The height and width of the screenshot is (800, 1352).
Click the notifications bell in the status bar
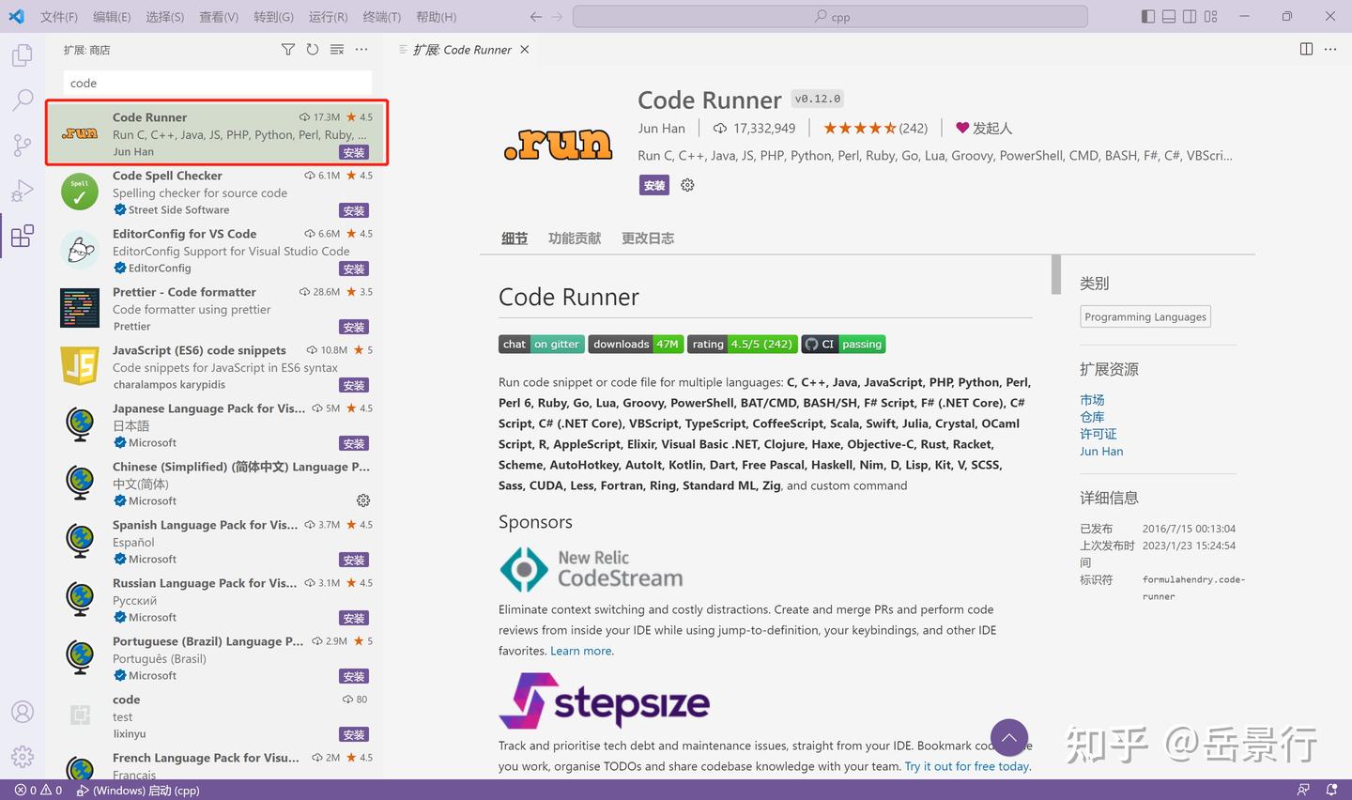(1332, 790)
